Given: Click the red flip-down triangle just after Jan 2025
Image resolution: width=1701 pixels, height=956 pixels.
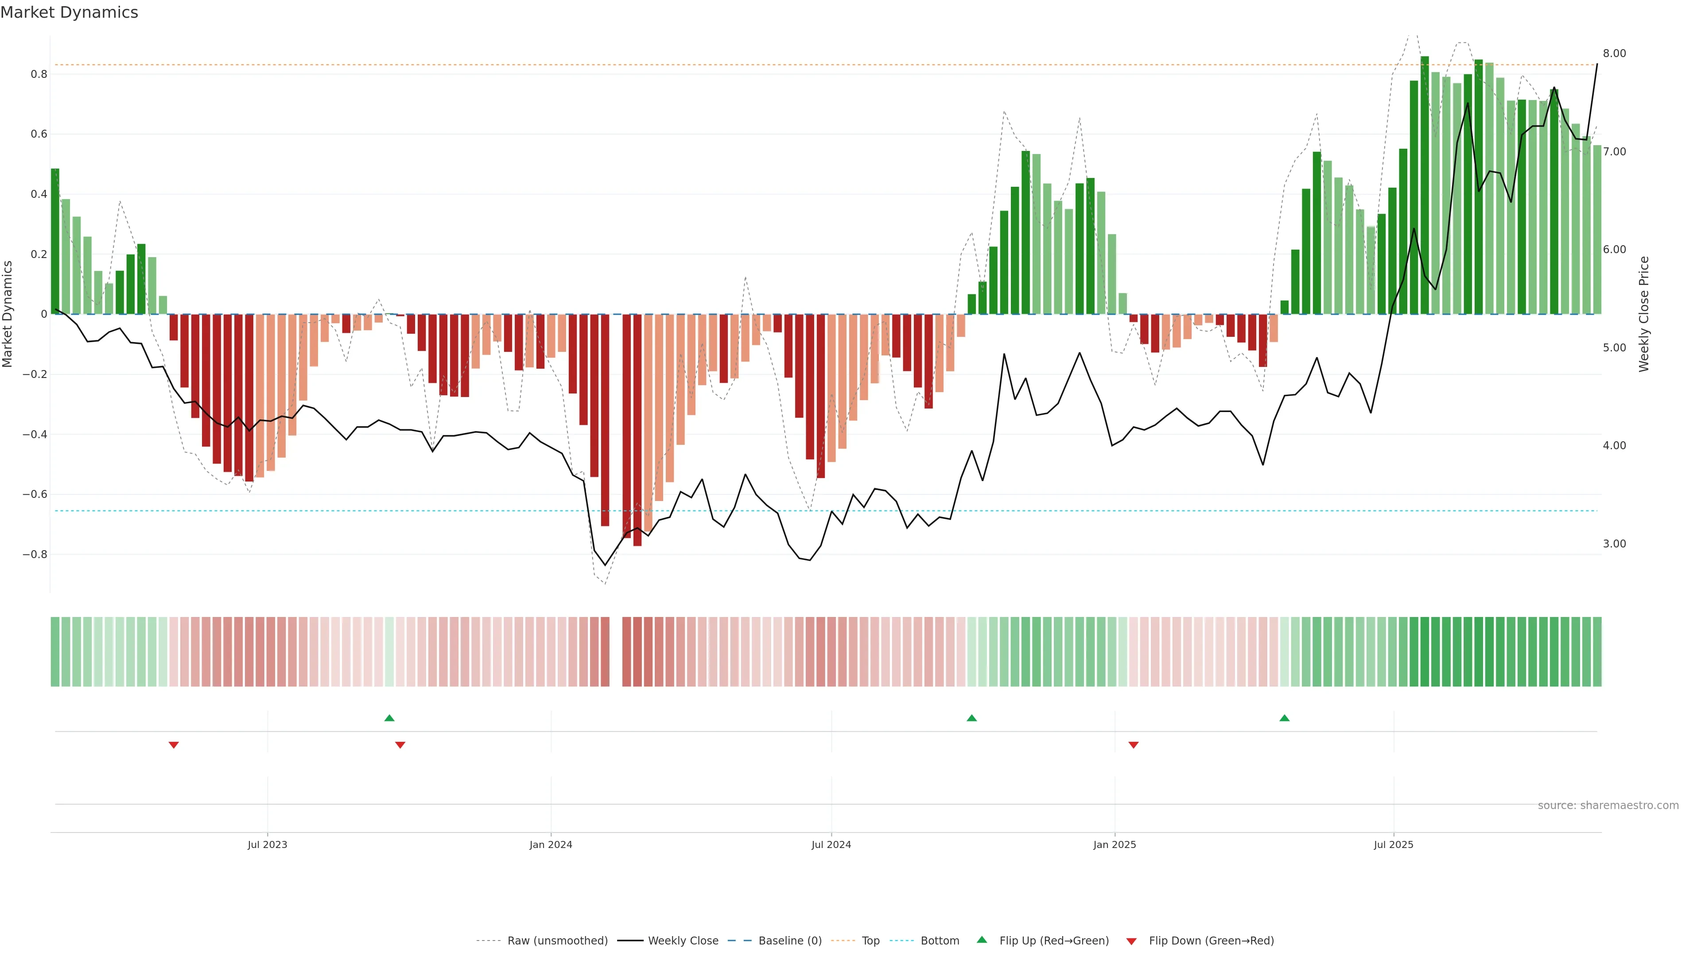Looking at the screenshot, I should tap(1133, 745).
